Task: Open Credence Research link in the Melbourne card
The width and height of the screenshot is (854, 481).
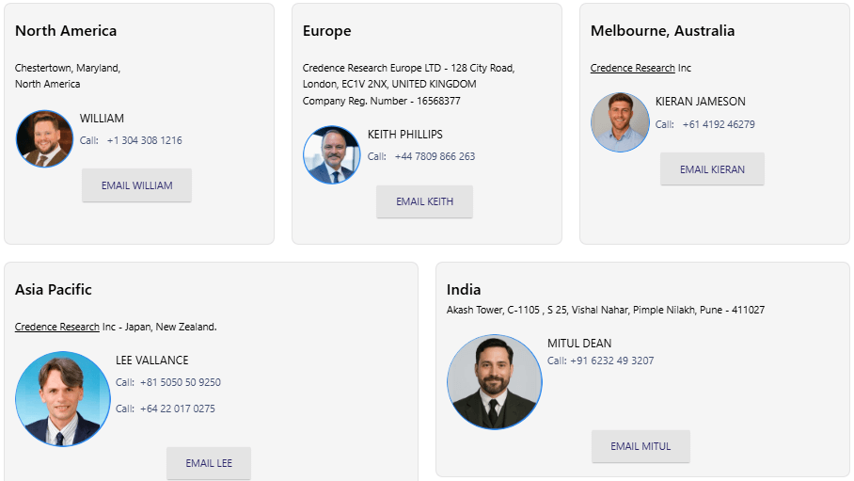Action: point(632,68)
